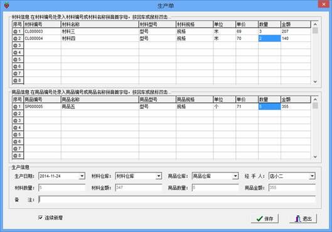Click the 材料编号 column header
The image size is (332, 232).
pyautogui.click(x=42, y=24)
